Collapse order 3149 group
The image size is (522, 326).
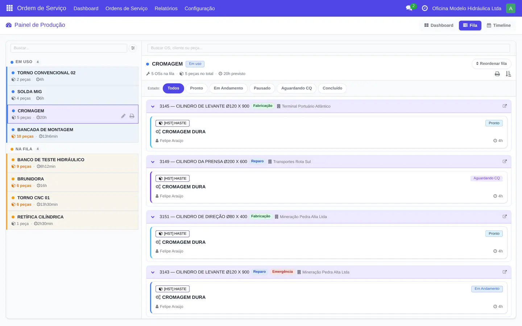pyautogui.click(x=153, y=162)
